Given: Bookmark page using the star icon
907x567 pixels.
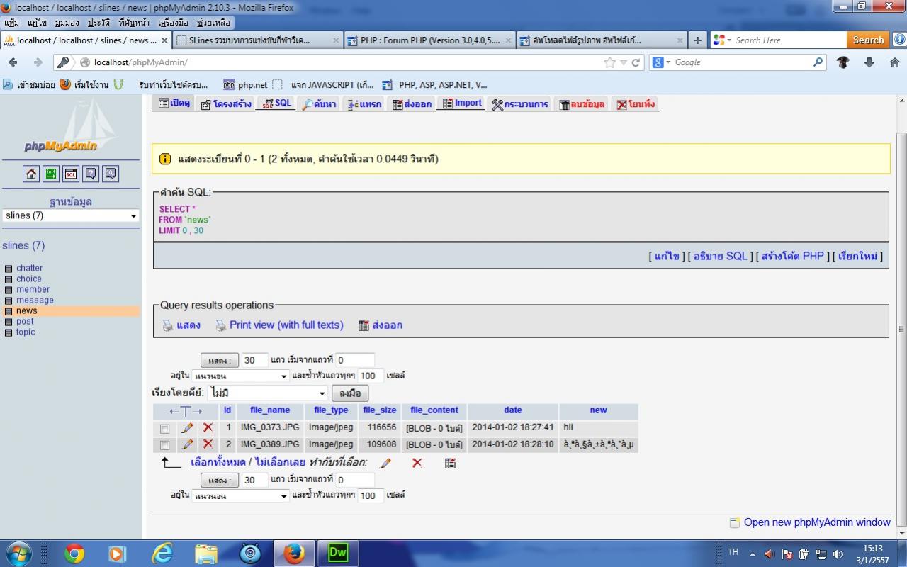Looking at the screenshot, I should (609, 62).
